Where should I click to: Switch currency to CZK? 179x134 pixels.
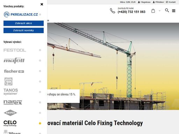(128, 2)
